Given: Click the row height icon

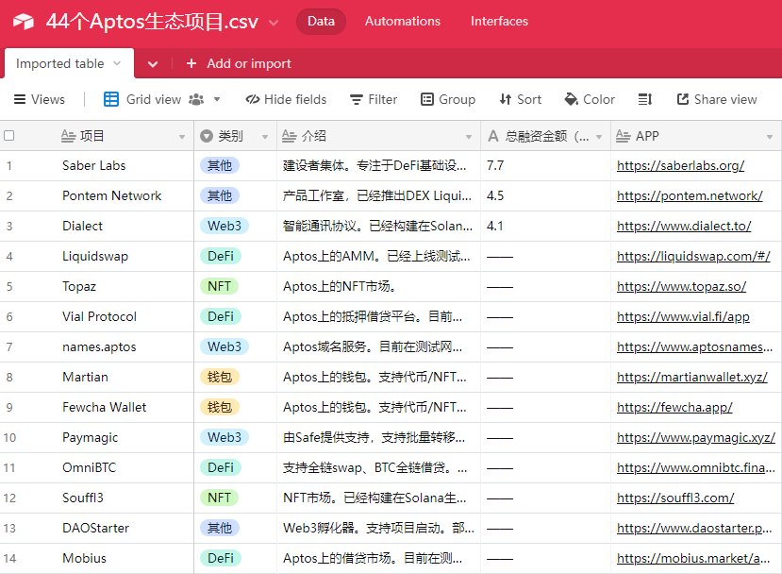Looking at the screenshot, I should (x=645, y=99).
